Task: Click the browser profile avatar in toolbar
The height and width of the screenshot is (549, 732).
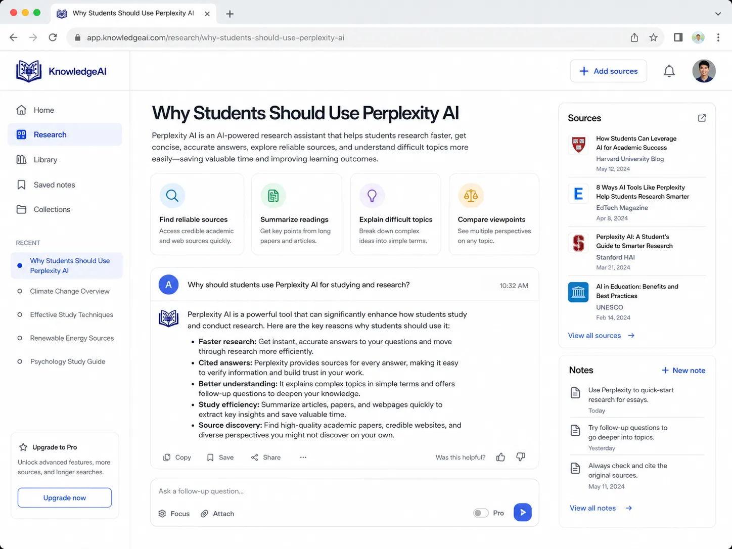Action: (x=698, y=37)
